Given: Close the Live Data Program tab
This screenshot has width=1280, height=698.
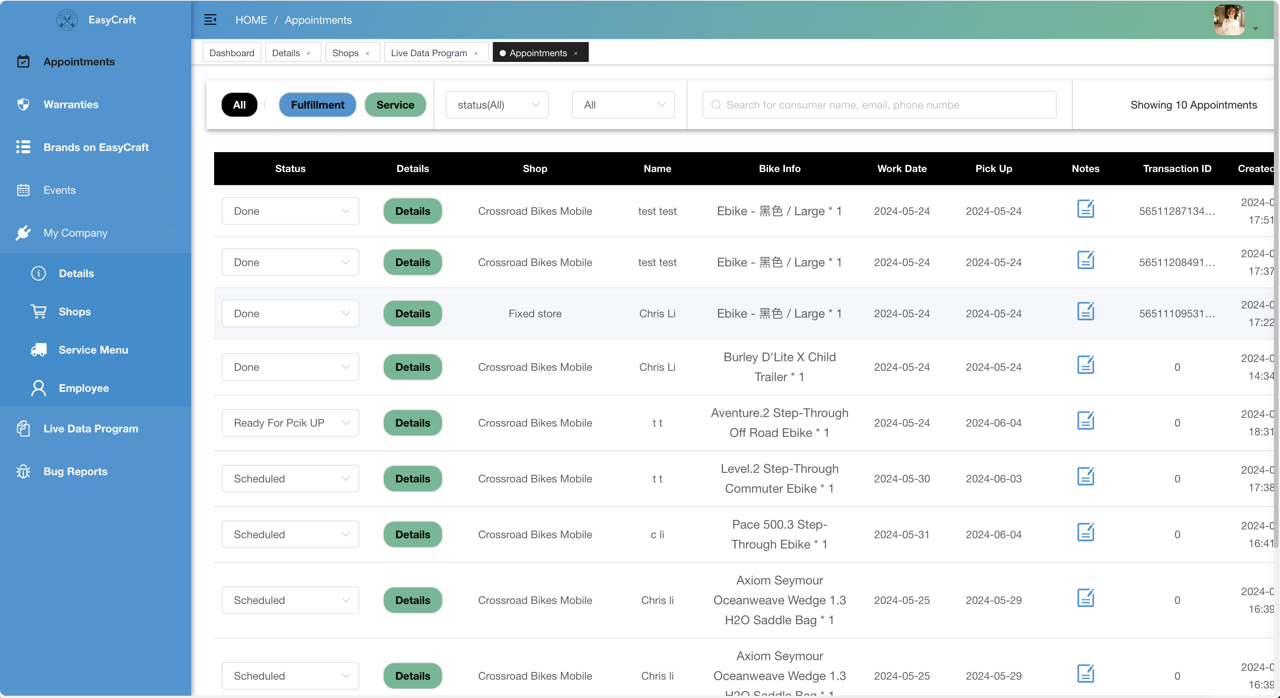Looking at the screenshot, I should tap(476, 53).
